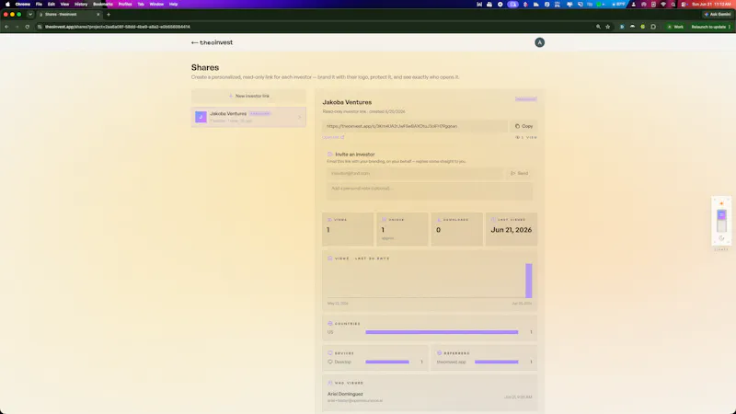This screenshot has height=414, width=736.
Task: Click the Invite an investor mail icon
Action: [330, 154]
